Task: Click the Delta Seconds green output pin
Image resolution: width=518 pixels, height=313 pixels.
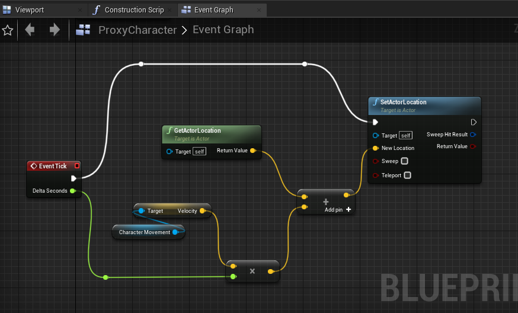Action: click(x=73, y=191)
